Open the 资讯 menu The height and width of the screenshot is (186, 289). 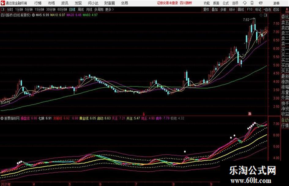(65, 3)
